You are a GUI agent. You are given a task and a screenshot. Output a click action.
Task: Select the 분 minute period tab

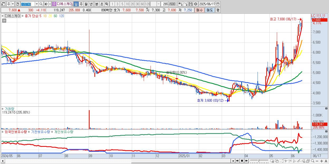point(97,4)
